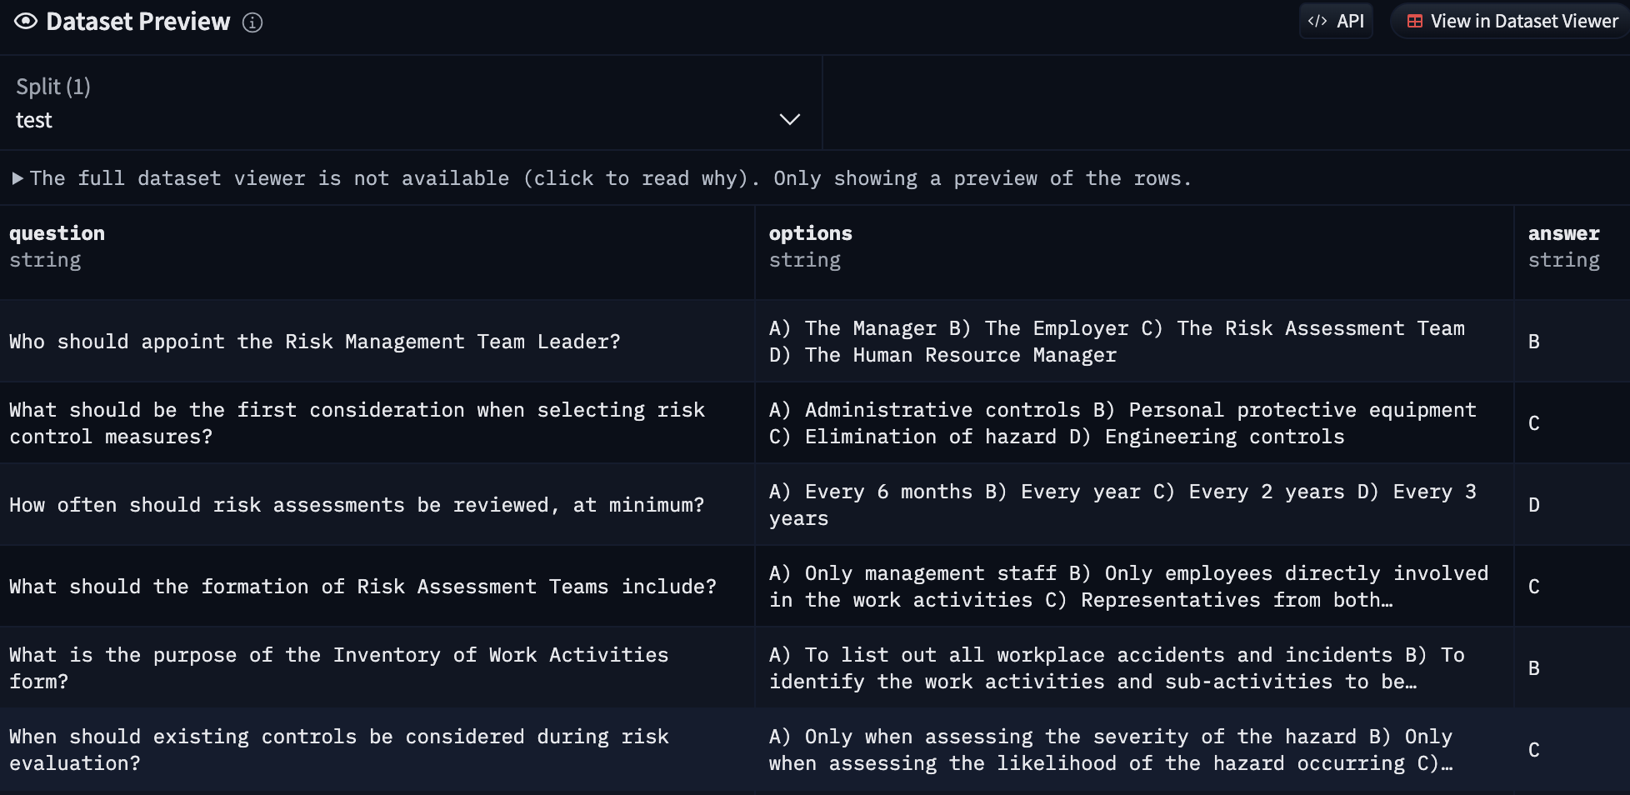Click the answer column header
Image resolution: width=1630 pixels, height=795 pixels.
point(1563,233)
